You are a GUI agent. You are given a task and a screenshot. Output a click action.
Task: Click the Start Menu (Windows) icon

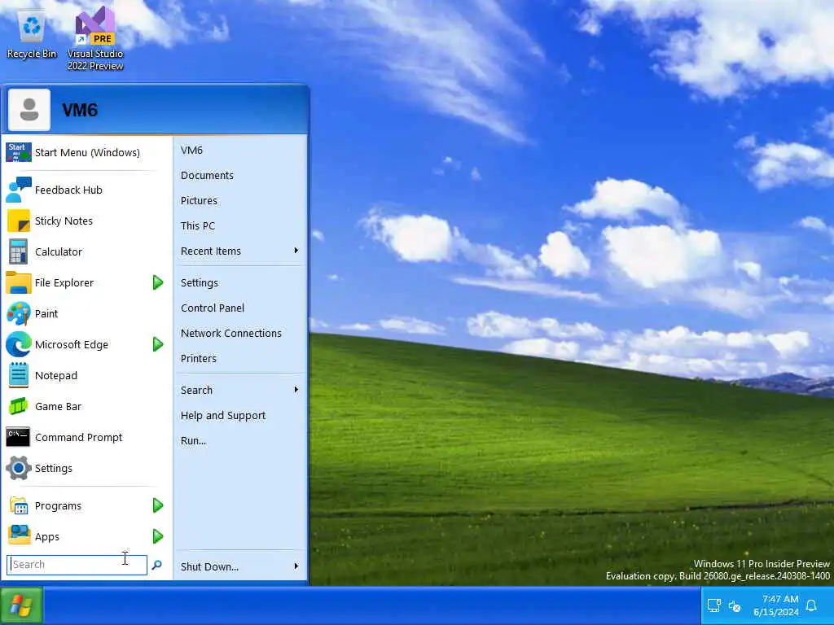[x=19, y=152]
